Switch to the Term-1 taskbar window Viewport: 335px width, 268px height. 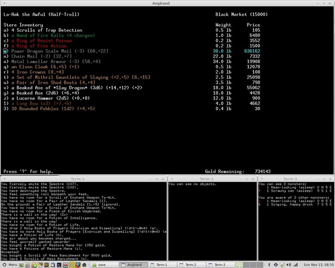(x=162, y=265)
